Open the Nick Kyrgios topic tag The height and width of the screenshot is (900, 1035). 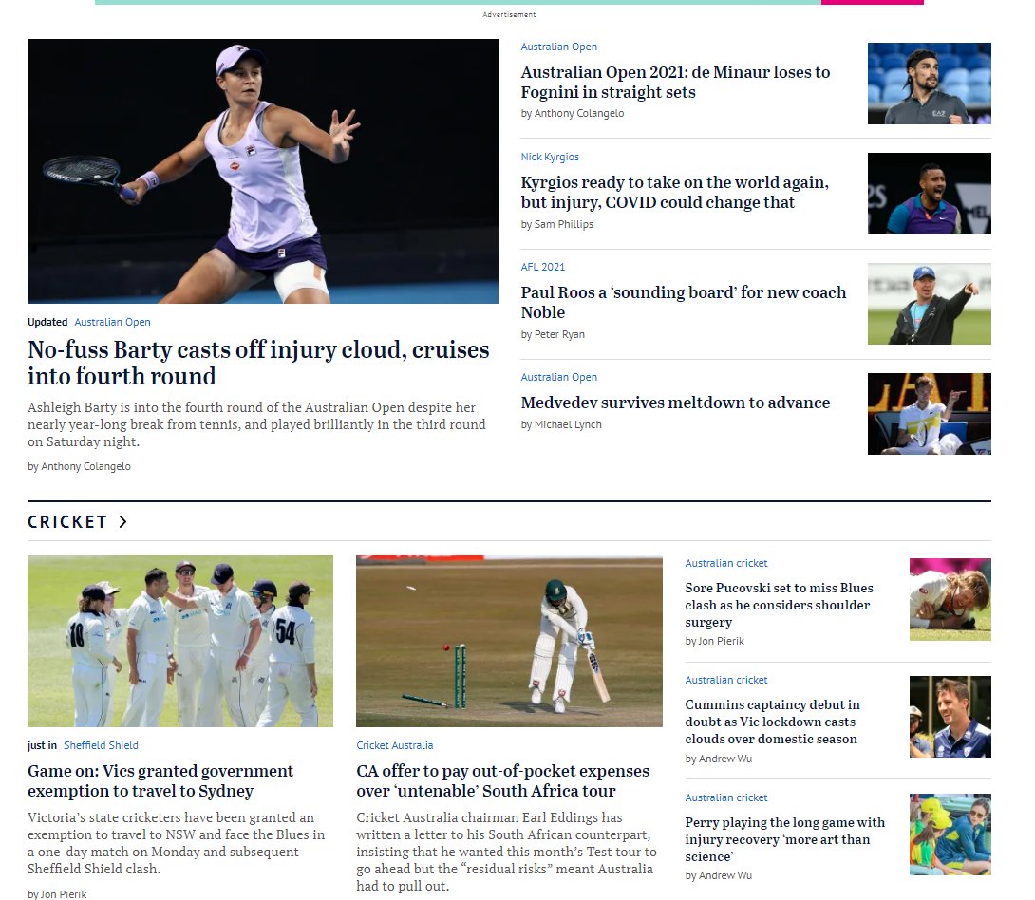550,157
